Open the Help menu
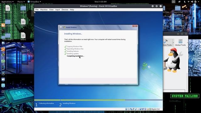 pyautogui.click(x=72, y=10)
